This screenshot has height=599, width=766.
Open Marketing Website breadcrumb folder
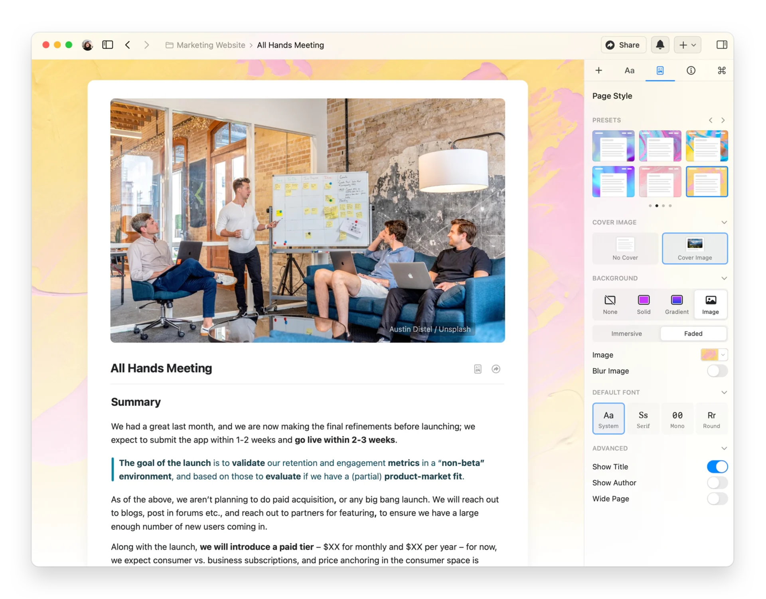click(x=211, y=45)
